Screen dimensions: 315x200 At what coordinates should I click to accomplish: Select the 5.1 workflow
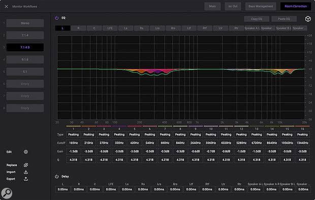25,72
